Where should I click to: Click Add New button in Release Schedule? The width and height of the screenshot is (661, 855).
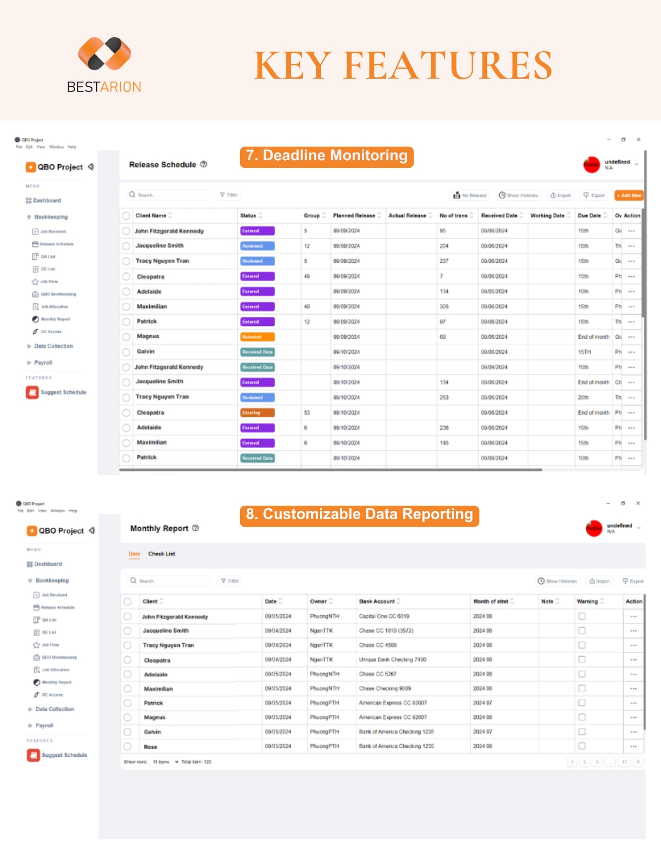[x=629, y=195]
